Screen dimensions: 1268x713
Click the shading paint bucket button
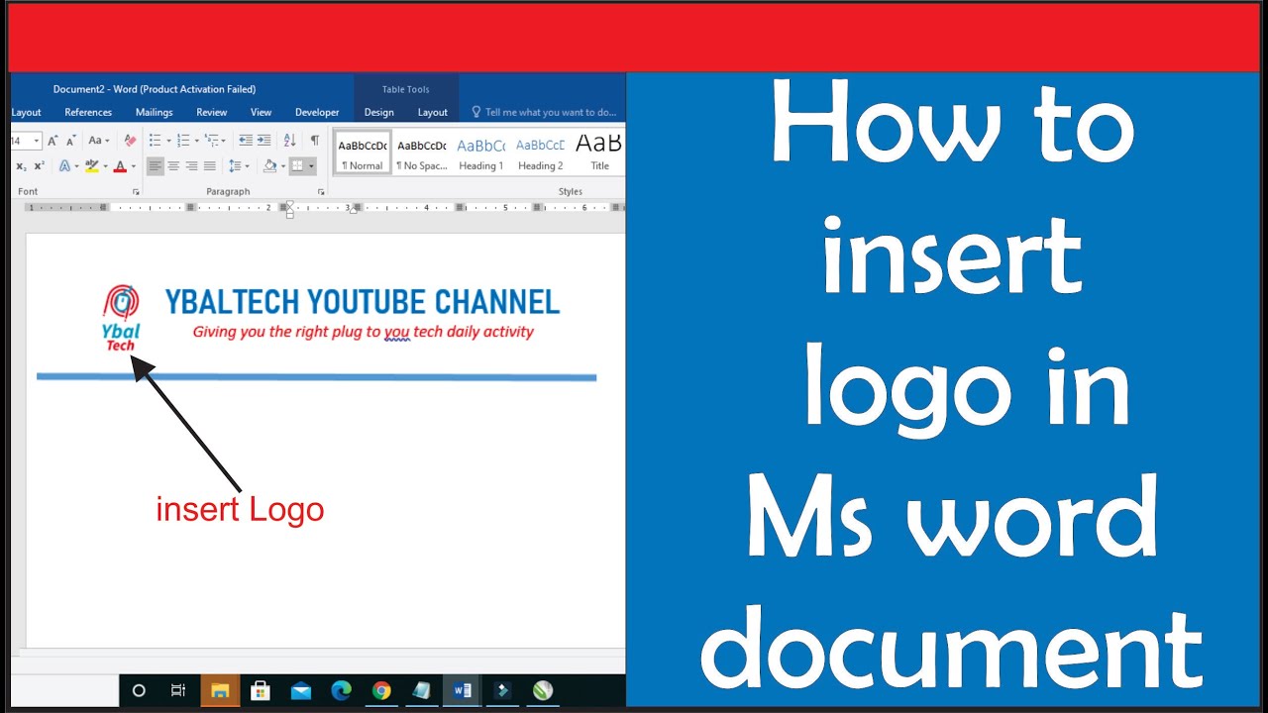point(270,166)
